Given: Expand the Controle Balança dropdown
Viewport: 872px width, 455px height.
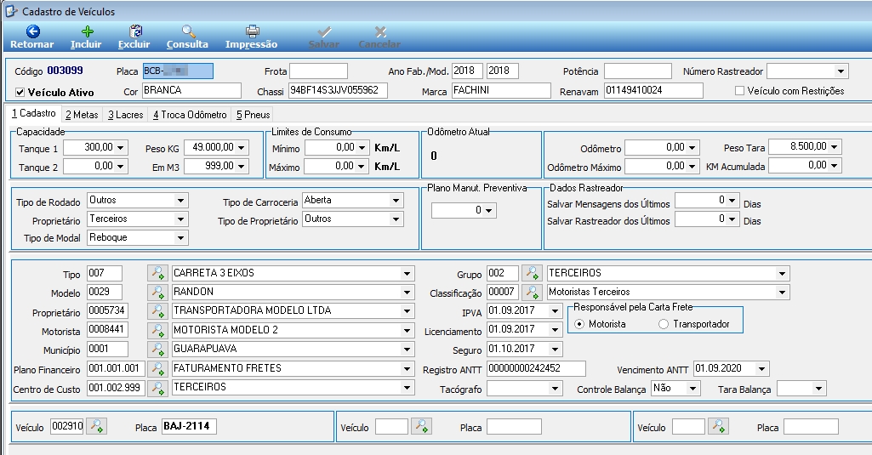Looking at the screenshot, I should coord(693,389).
